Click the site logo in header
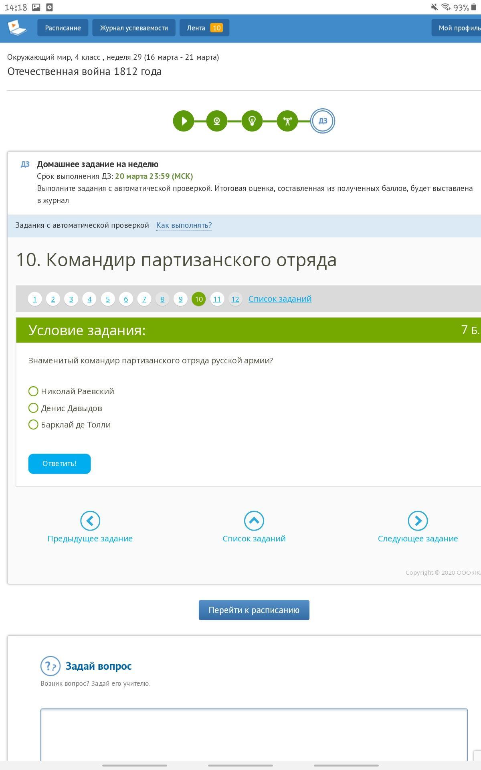 (x=17, y=27)
